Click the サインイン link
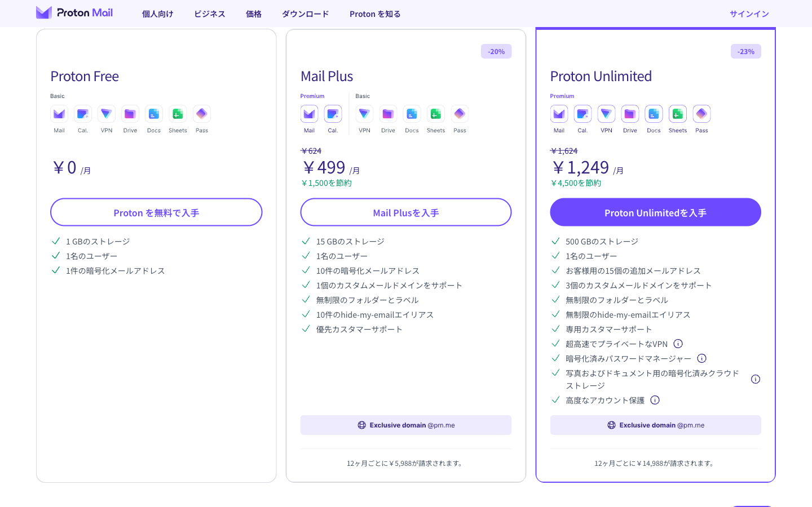The height and width of the screenshot is (507, 812). (x=749, y=14)
